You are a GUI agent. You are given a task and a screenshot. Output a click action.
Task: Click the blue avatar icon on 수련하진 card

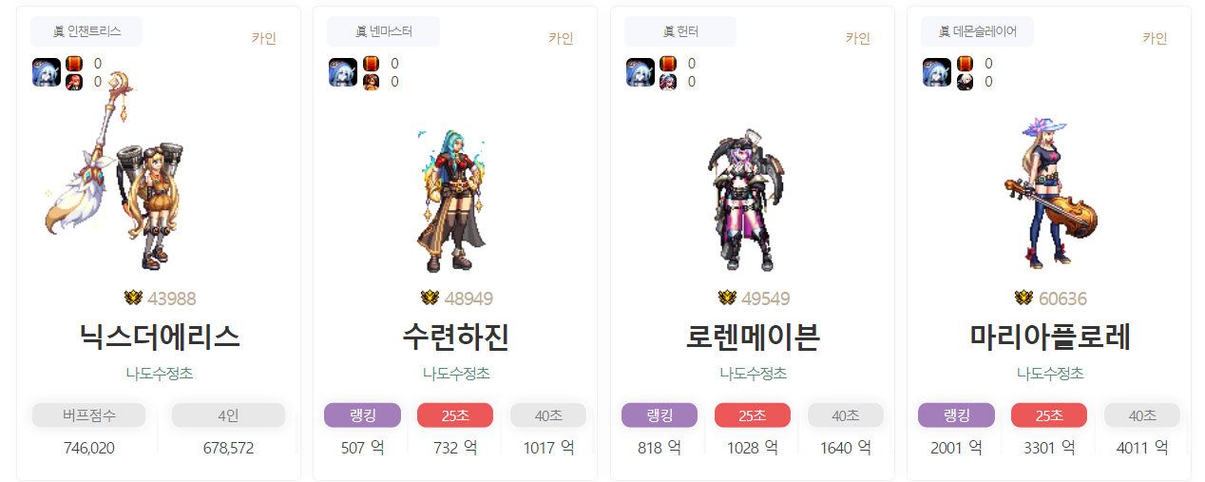[343, 72]
